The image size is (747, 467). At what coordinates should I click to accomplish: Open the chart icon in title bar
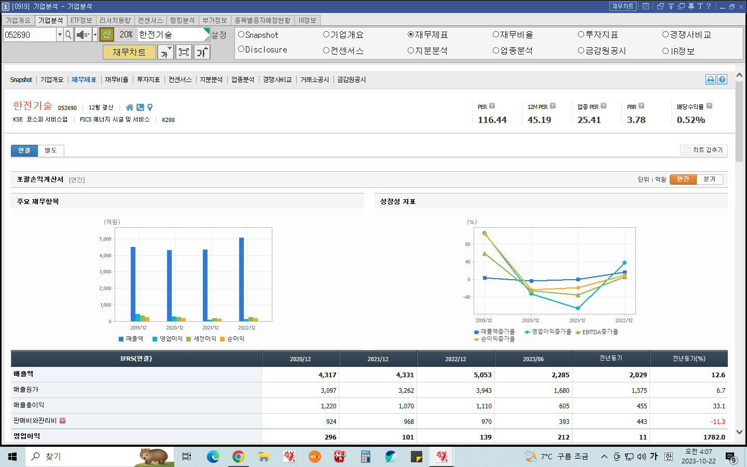tap(646, 6)
